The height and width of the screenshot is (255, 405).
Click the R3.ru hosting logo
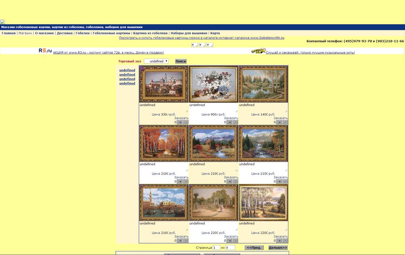(45, 51)
